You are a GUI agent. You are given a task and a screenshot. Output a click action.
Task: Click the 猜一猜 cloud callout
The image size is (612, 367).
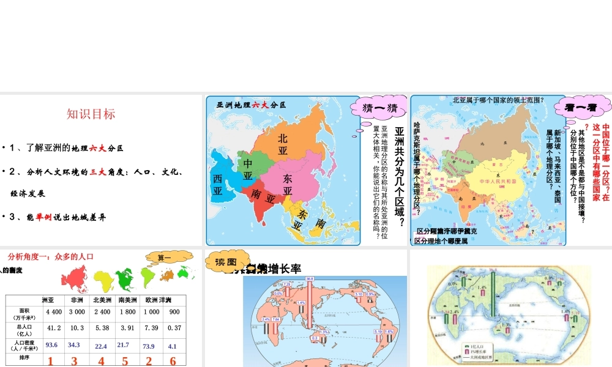click(x=379, y=108)
